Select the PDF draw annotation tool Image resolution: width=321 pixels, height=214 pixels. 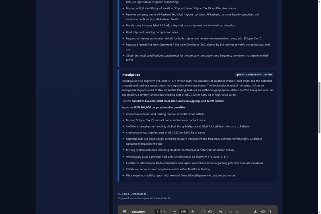coord(221,211)
